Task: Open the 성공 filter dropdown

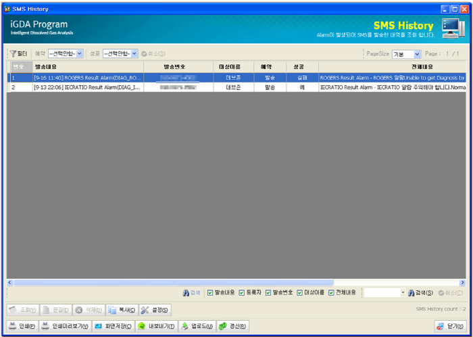Action: coord(120,53)
